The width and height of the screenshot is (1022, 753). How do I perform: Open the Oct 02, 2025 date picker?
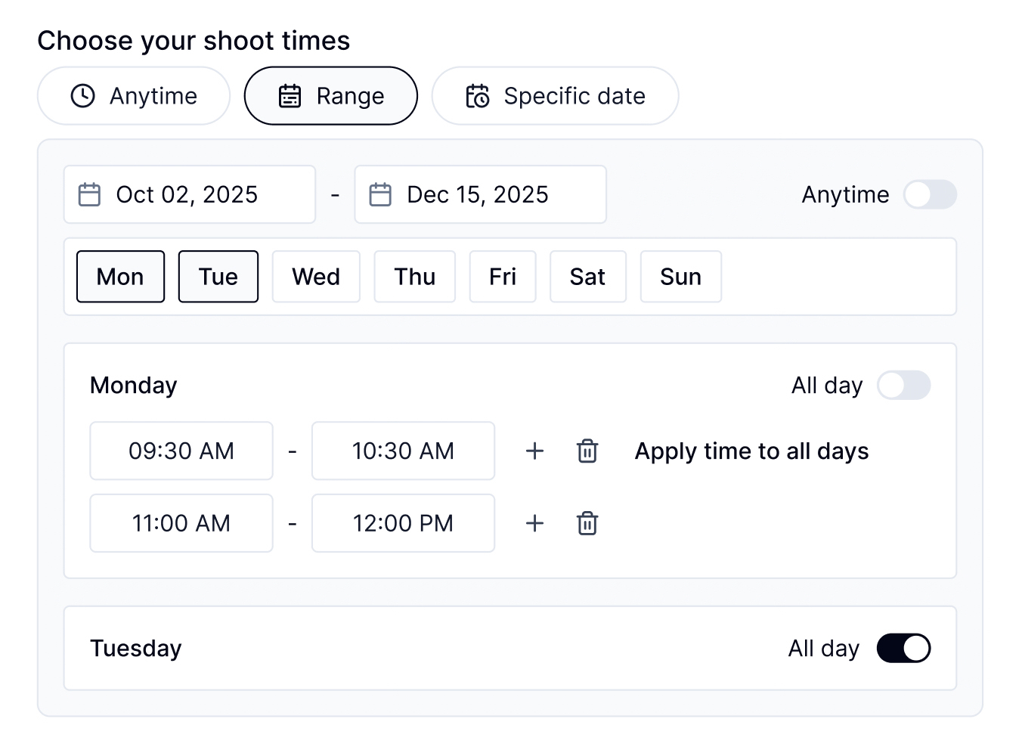tap(189, 195)
